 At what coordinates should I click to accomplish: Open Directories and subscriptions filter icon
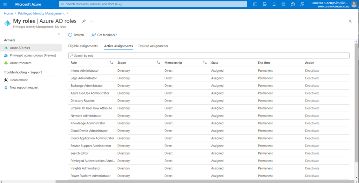click(x=265, y=4)
